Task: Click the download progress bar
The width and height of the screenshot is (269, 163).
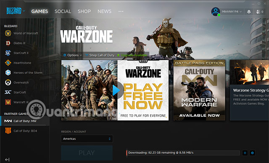Action: 183,153
